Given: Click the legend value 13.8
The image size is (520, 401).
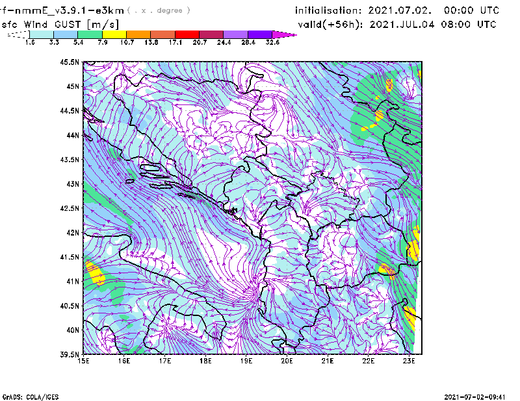Looking at the screenshot, I should [x=151, y=42].
